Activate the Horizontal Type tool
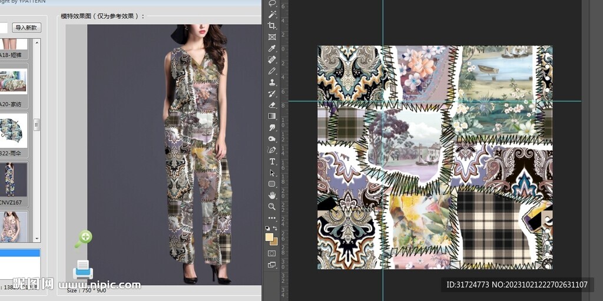 pyautogui.click(x=272, y=161)
